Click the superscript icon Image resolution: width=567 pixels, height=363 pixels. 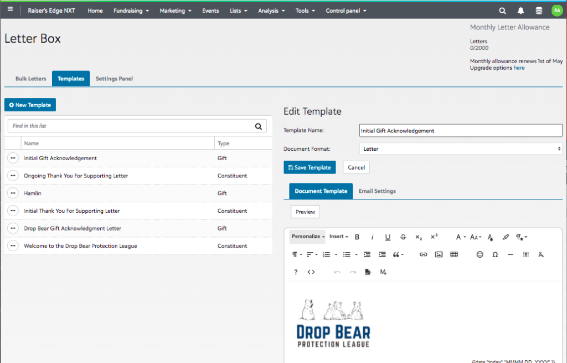click(434, 237)
